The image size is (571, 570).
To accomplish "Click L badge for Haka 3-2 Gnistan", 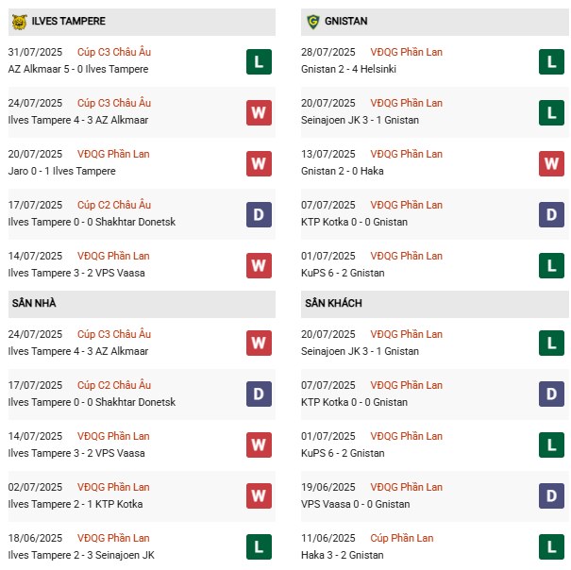I will (552, 548).
